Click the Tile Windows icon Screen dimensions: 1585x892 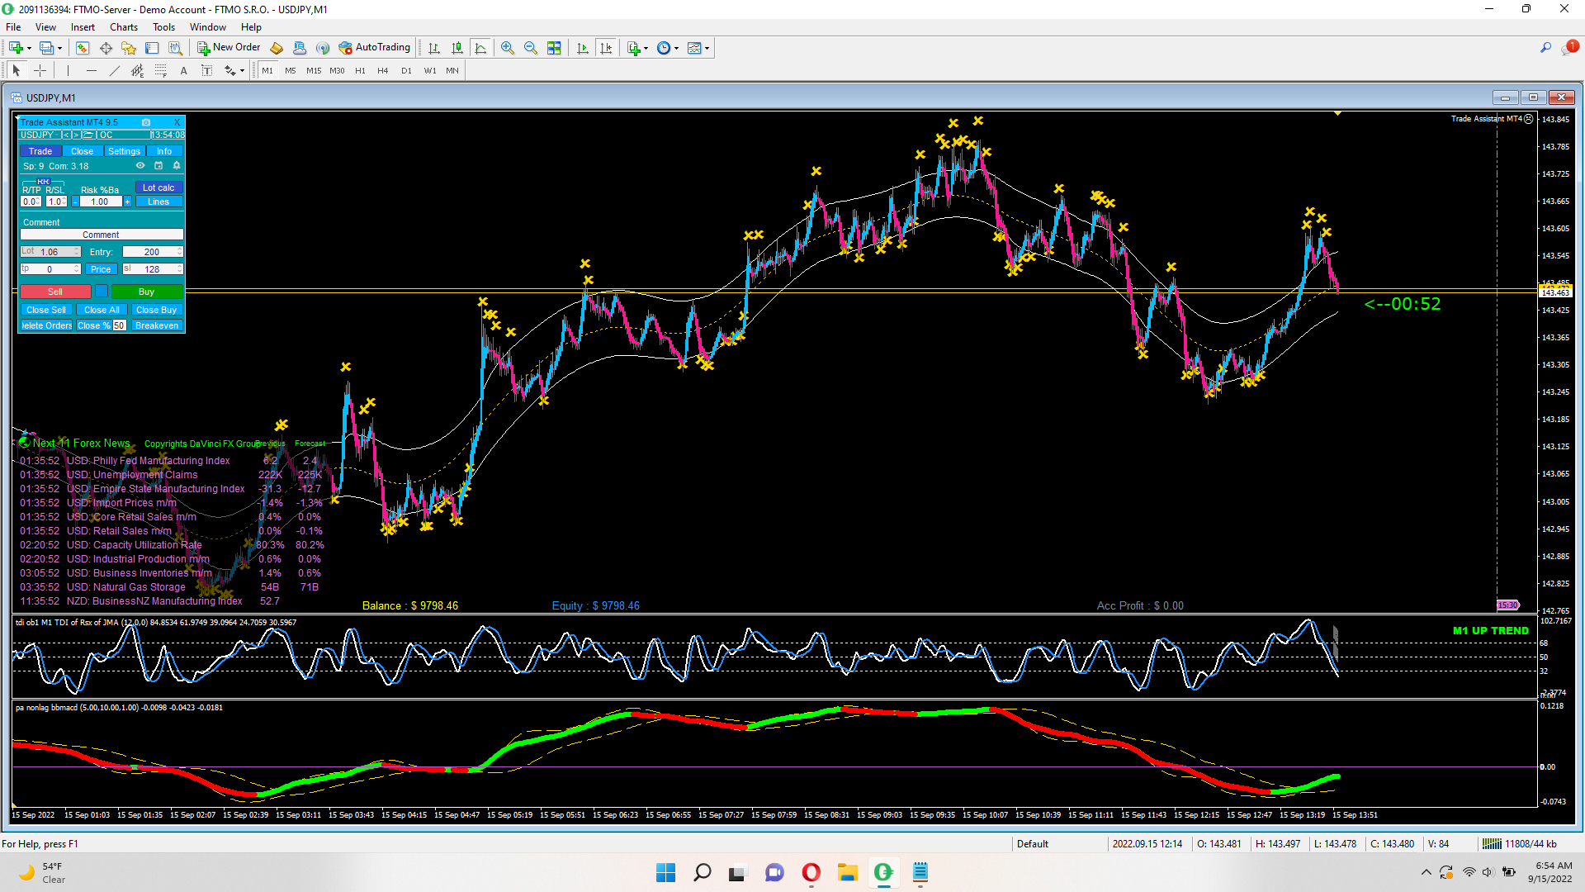coord(554,48)
